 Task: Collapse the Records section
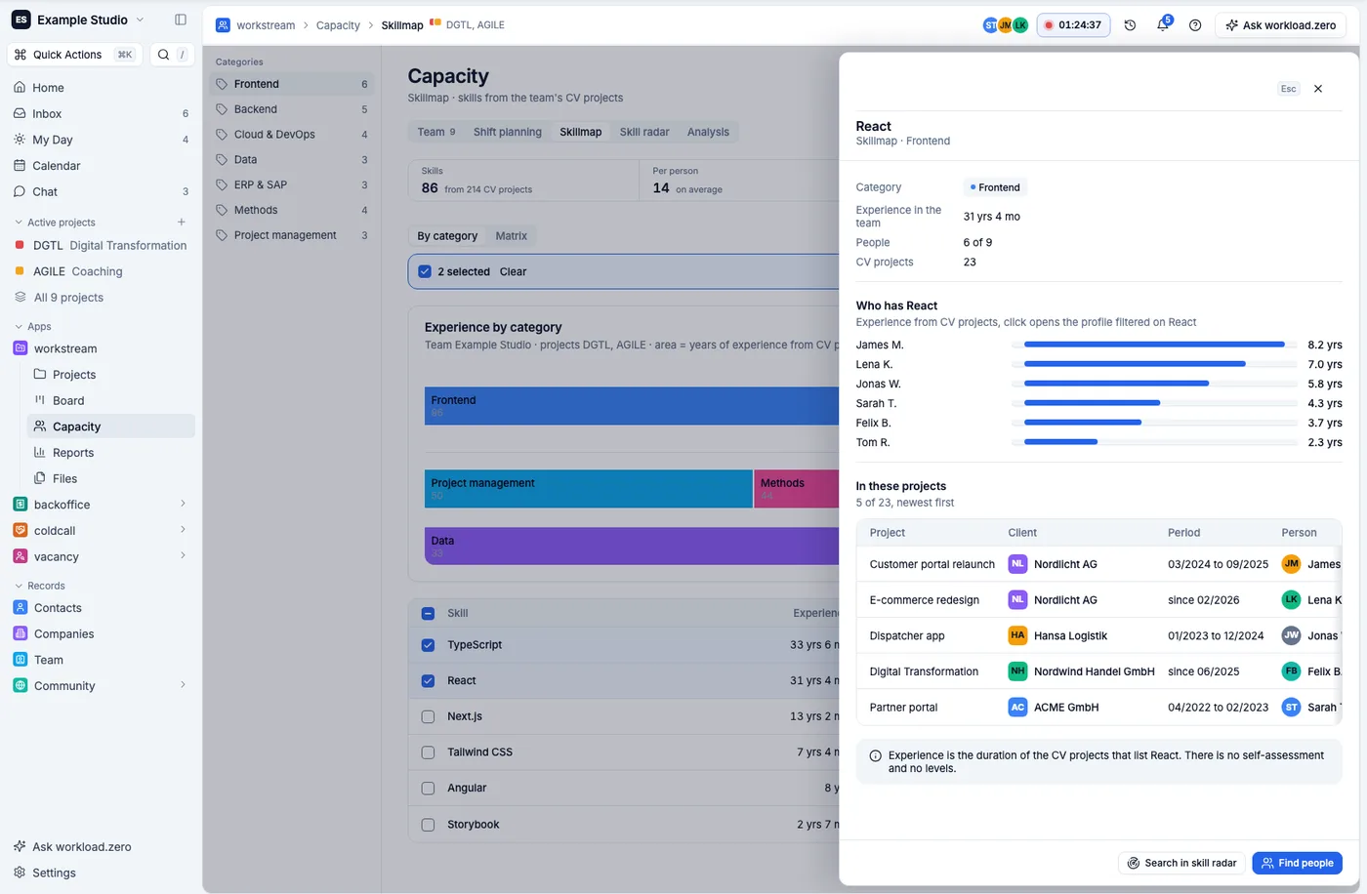pyautogui.click(x=19, y=586)
